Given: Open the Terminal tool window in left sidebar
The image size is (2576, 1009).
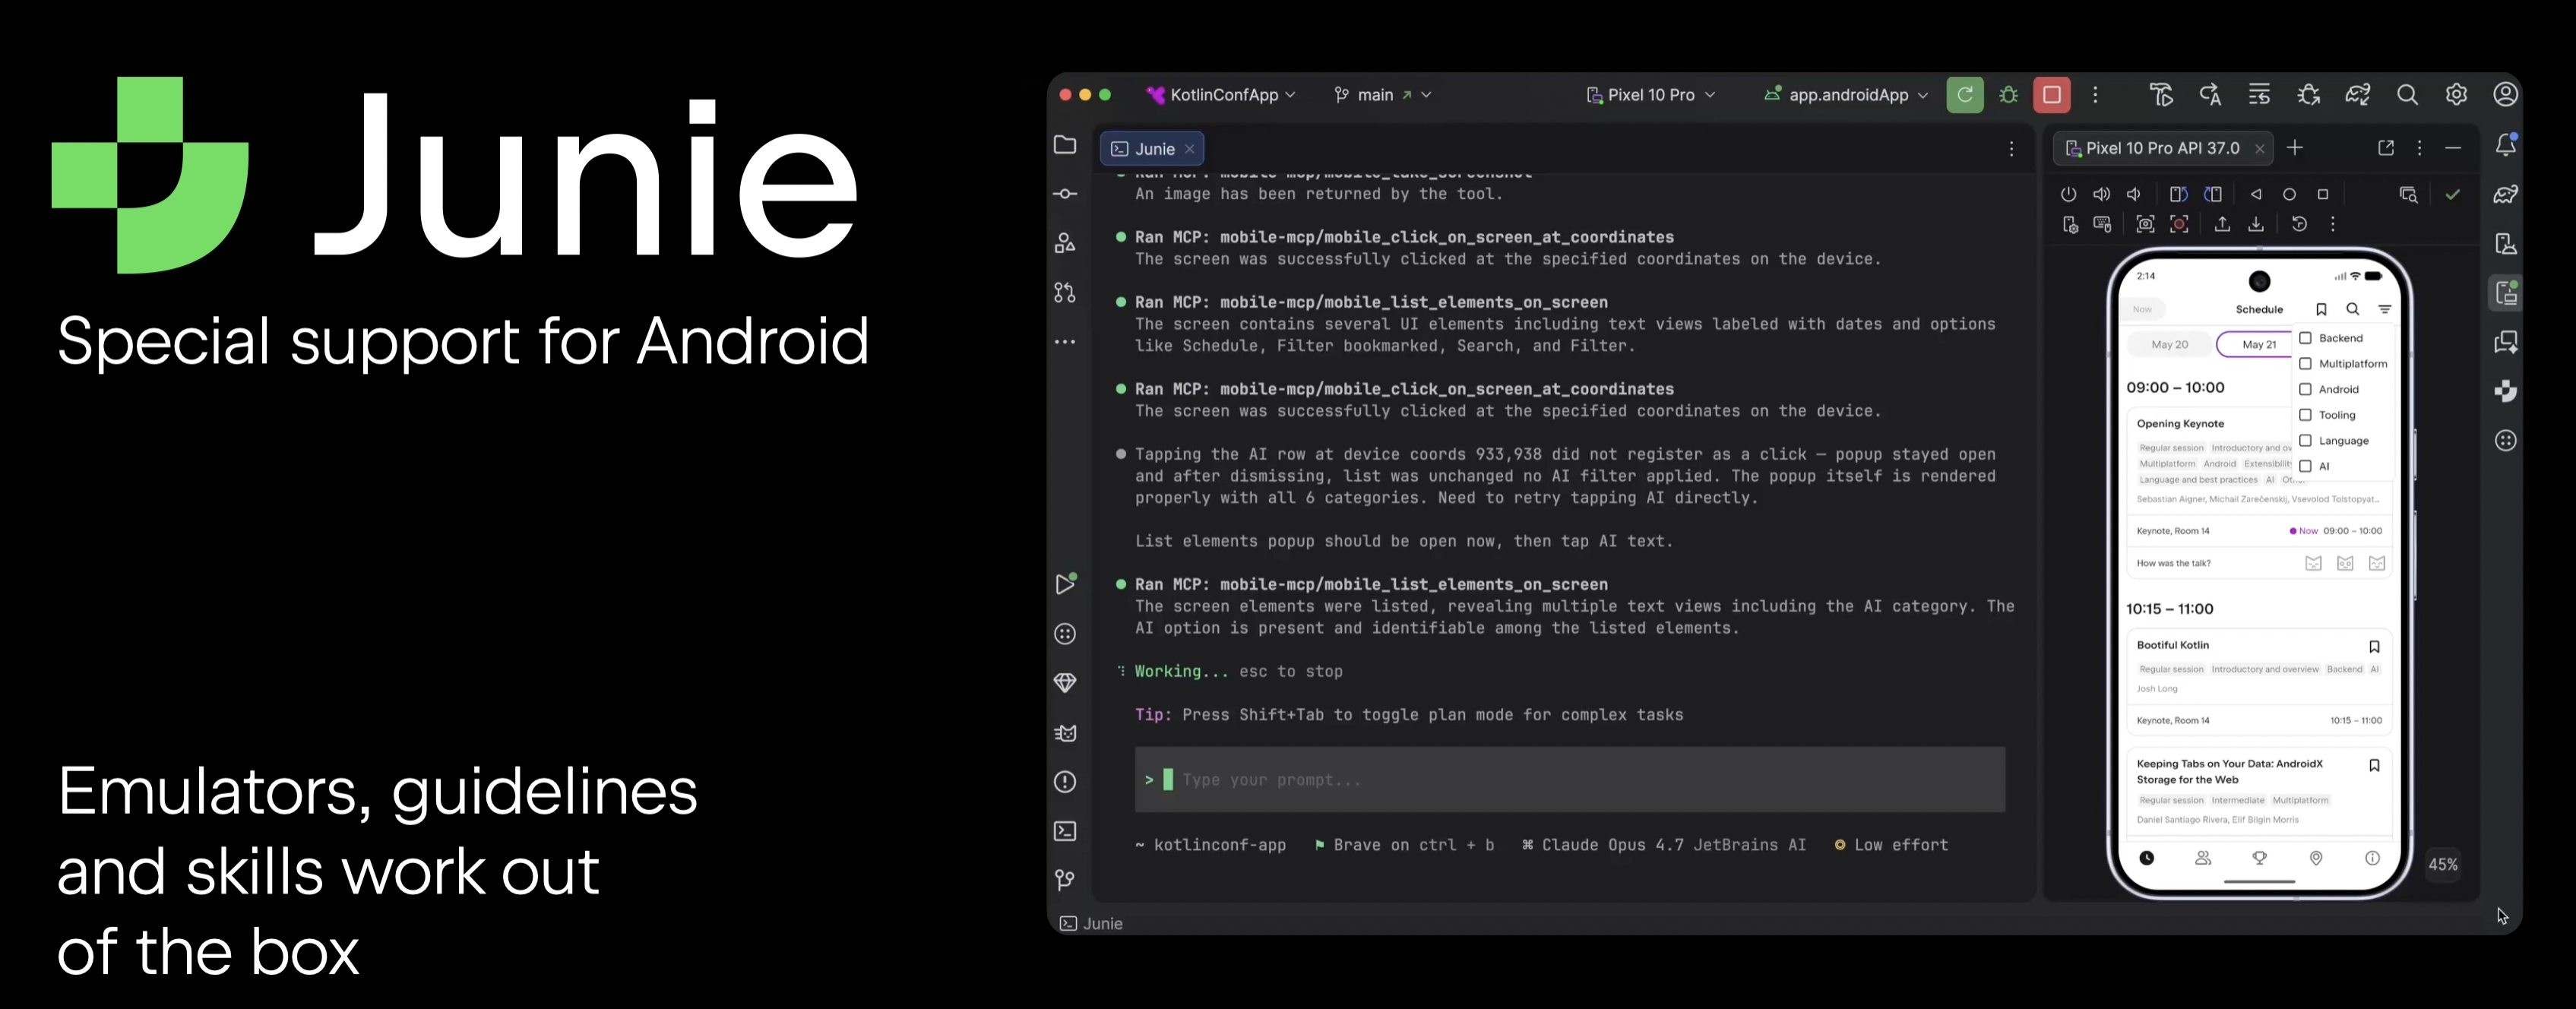Looking at the screenshot, I should [x=1065, y=831].
